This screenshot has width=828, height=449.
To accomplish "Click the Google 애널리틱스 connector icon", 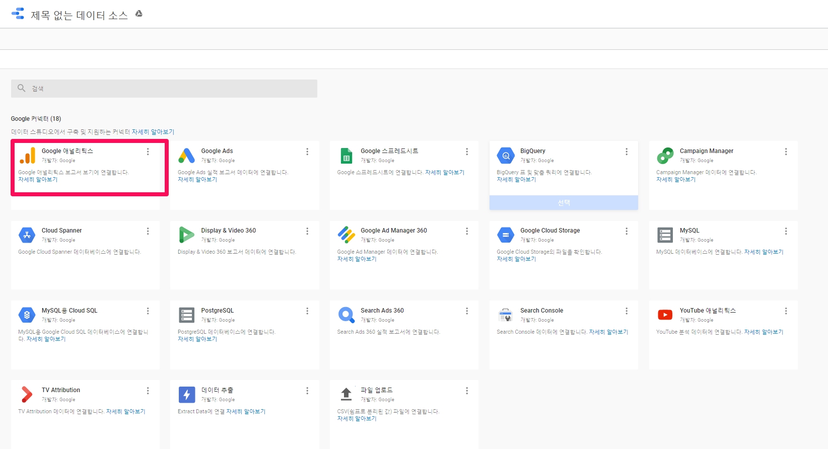I will coord(27,156).
